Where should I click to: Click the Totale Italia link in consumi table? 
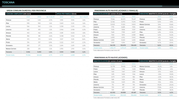point(10,55)
